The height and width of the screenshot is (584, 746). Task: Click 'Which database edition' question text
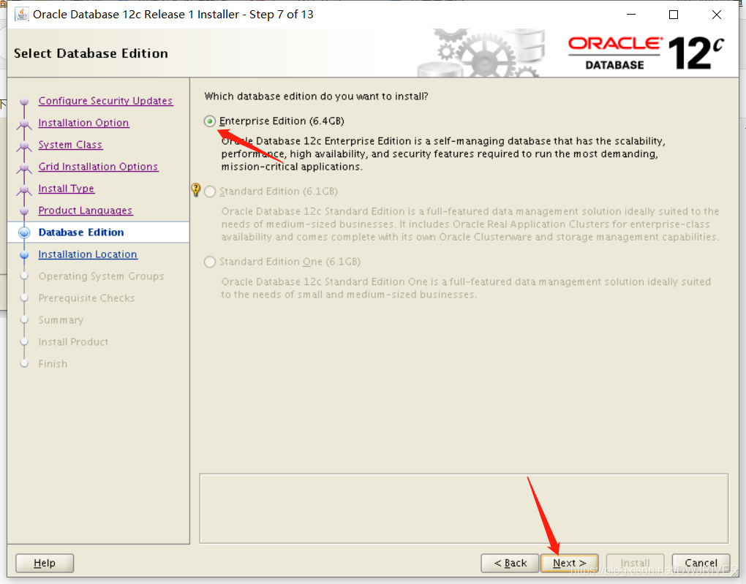[x=317, y=96]
